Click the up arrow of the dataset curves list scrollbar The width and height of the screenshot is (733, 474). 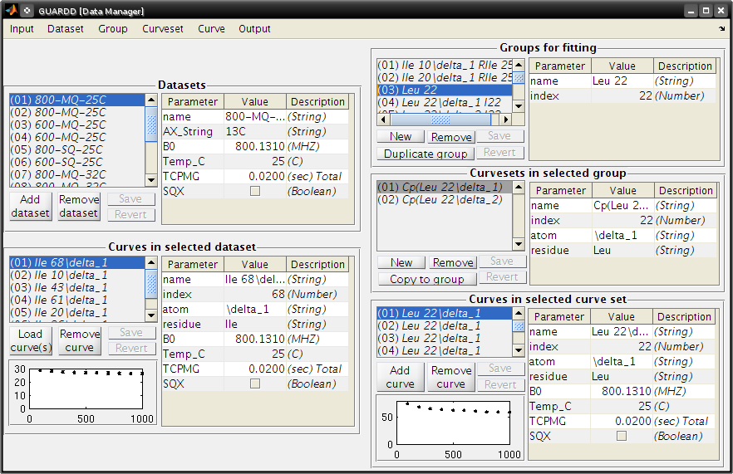(x=151, y=262)
